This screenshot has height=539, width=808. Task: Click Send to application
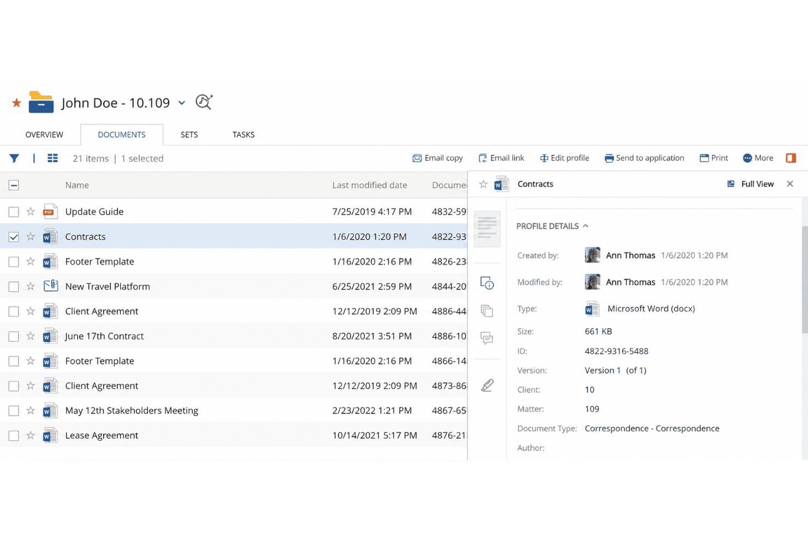pyautogui.click(x=644, y=158)
